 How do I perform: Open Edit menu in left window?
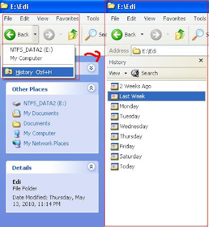coord(24,19)
